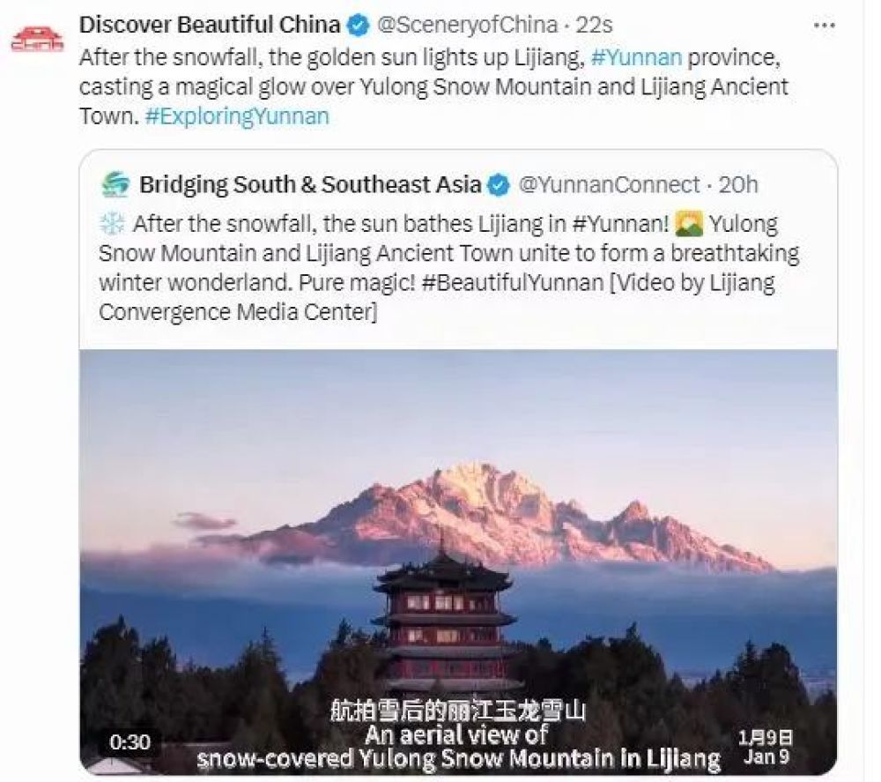Open the #Yunnan hashtag link

pos(636,57)
